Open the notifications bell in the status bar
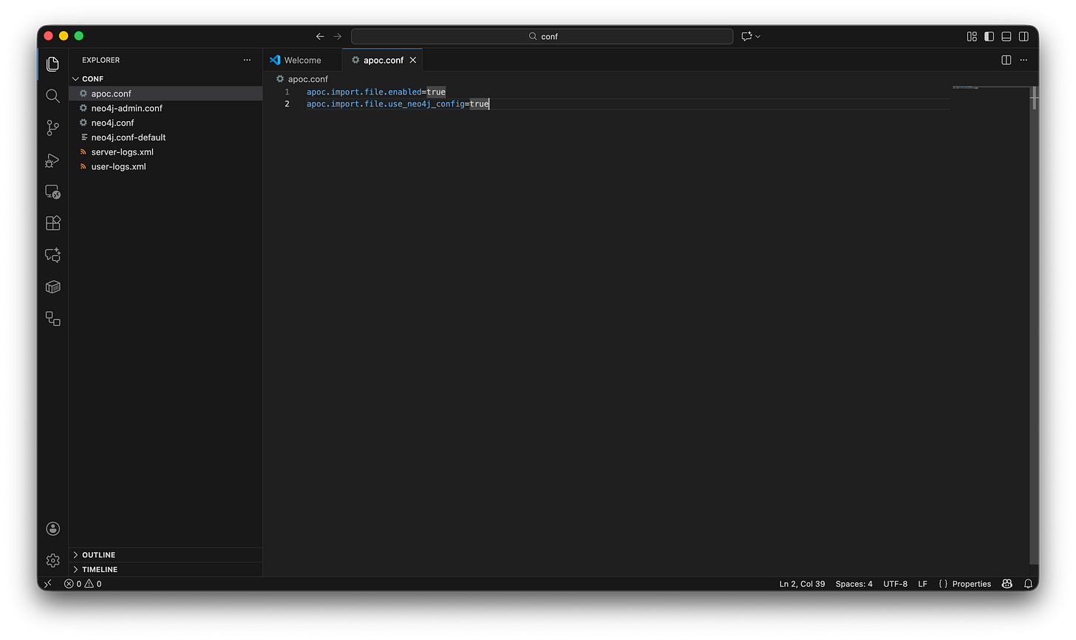This screenshot has width=1076, height=640. [1028, 584]
